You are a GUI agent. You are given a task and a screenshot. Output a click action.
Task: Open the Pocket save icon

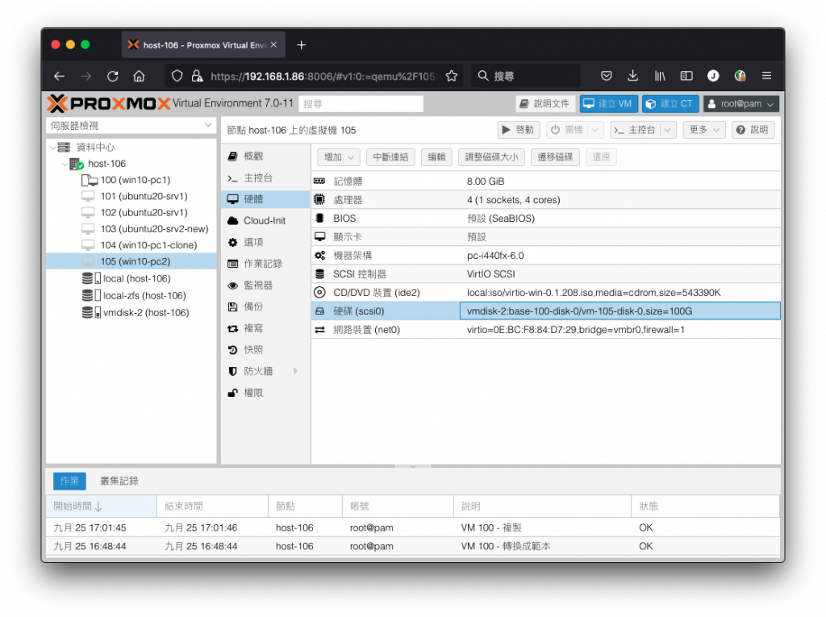point(607,76)
